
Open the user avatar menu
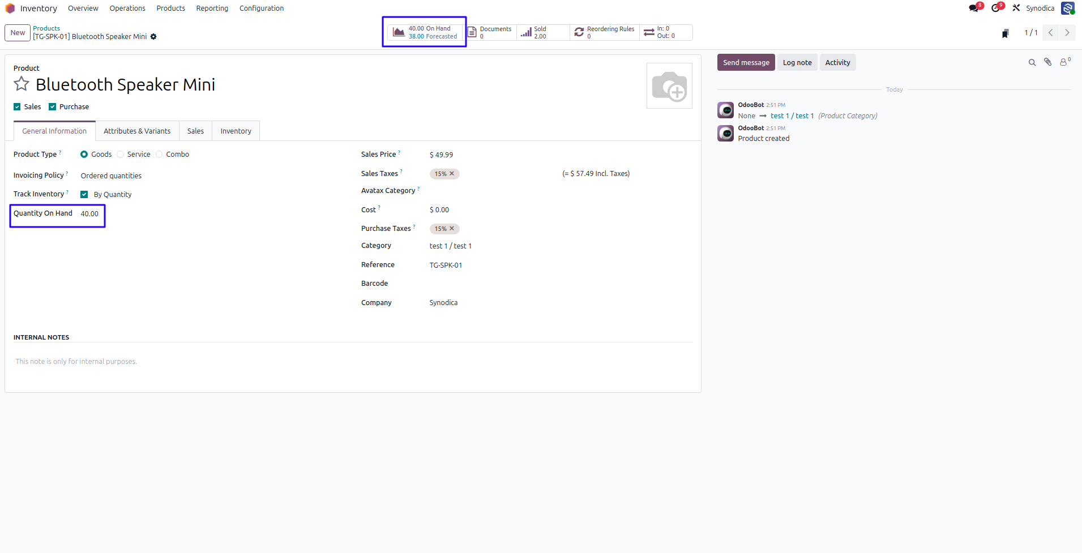1068,8
